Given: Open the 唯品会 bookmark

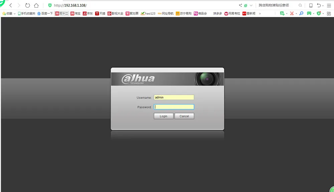Looking at the screenshot, I should tap(200, 13).
